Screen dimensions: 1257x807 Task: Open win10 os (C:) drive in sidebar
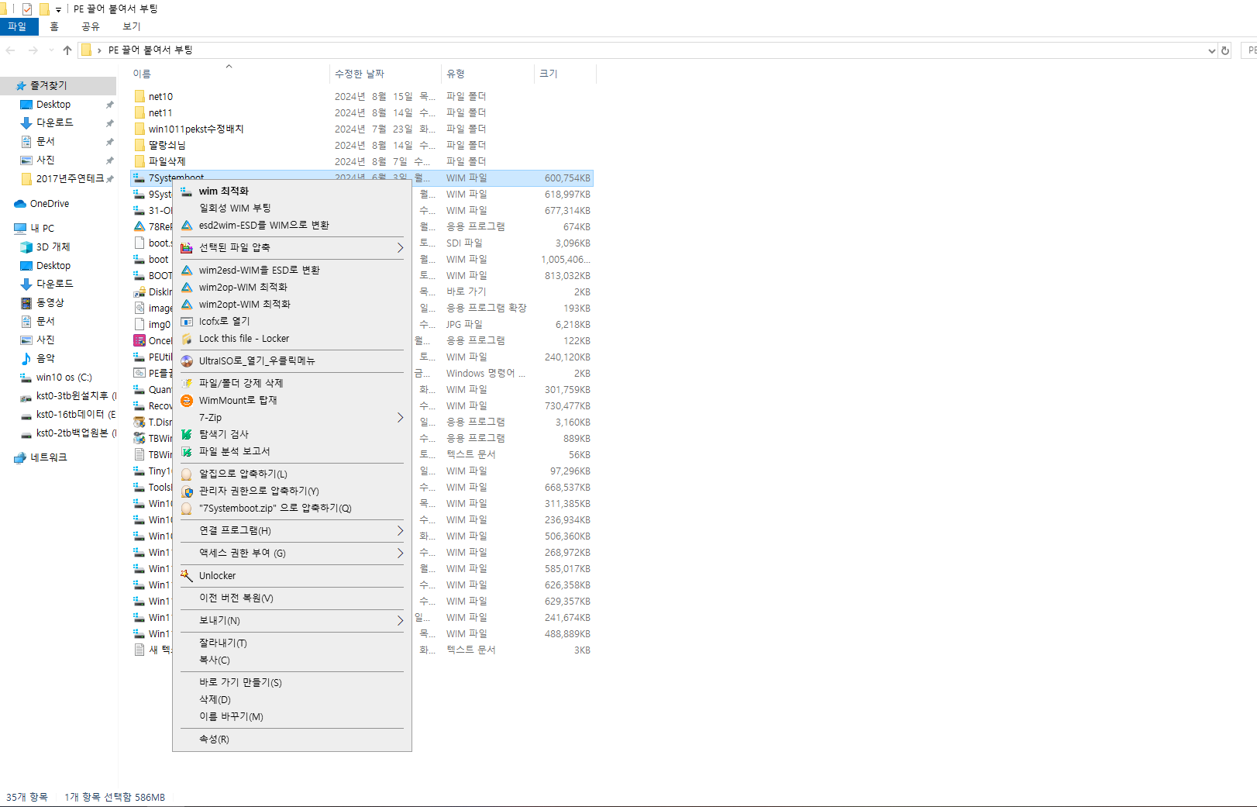64,378
